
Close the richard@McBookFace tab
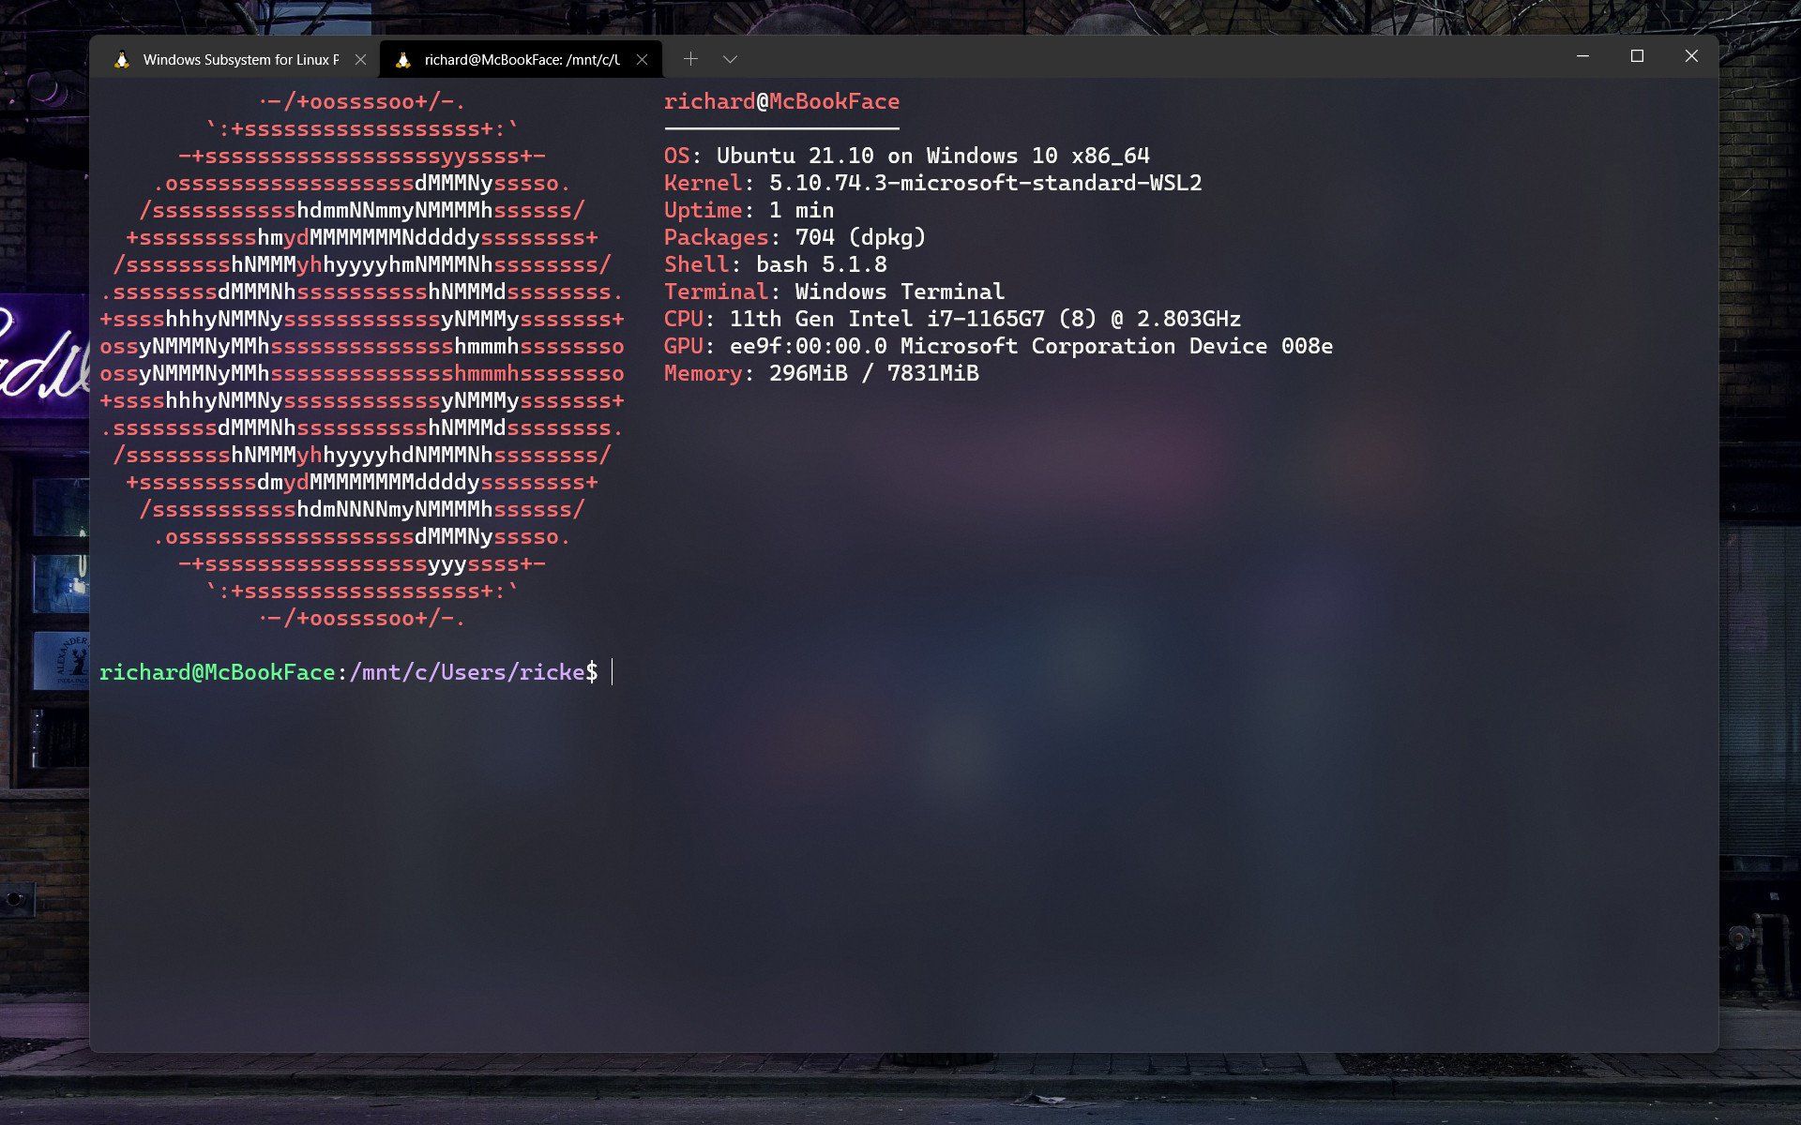(x=642, y=60)
